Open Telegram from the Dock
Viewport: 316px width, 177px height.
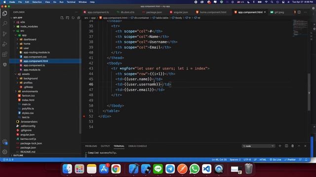[170, 169]
